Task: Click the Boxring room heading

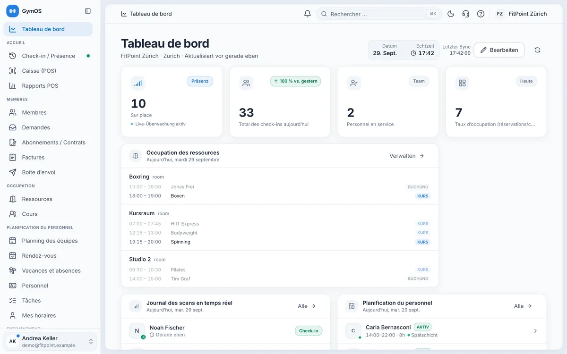Action: 139,177
